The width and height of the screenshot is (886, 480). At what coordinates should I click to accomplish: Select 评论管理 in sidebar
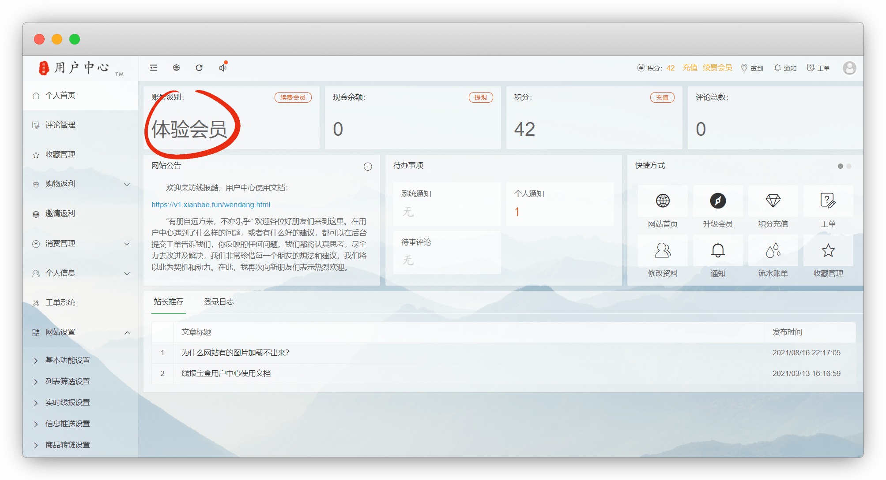click(x=60, y=125)
